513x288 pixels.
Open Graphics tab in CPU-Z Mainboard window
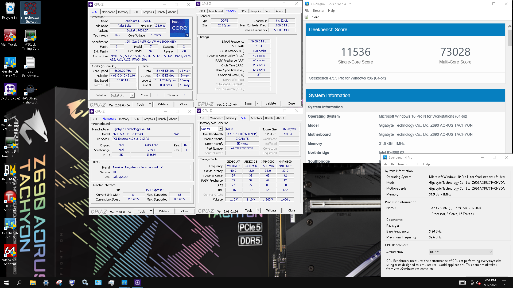pyautogui.click(x=149, y=119)
